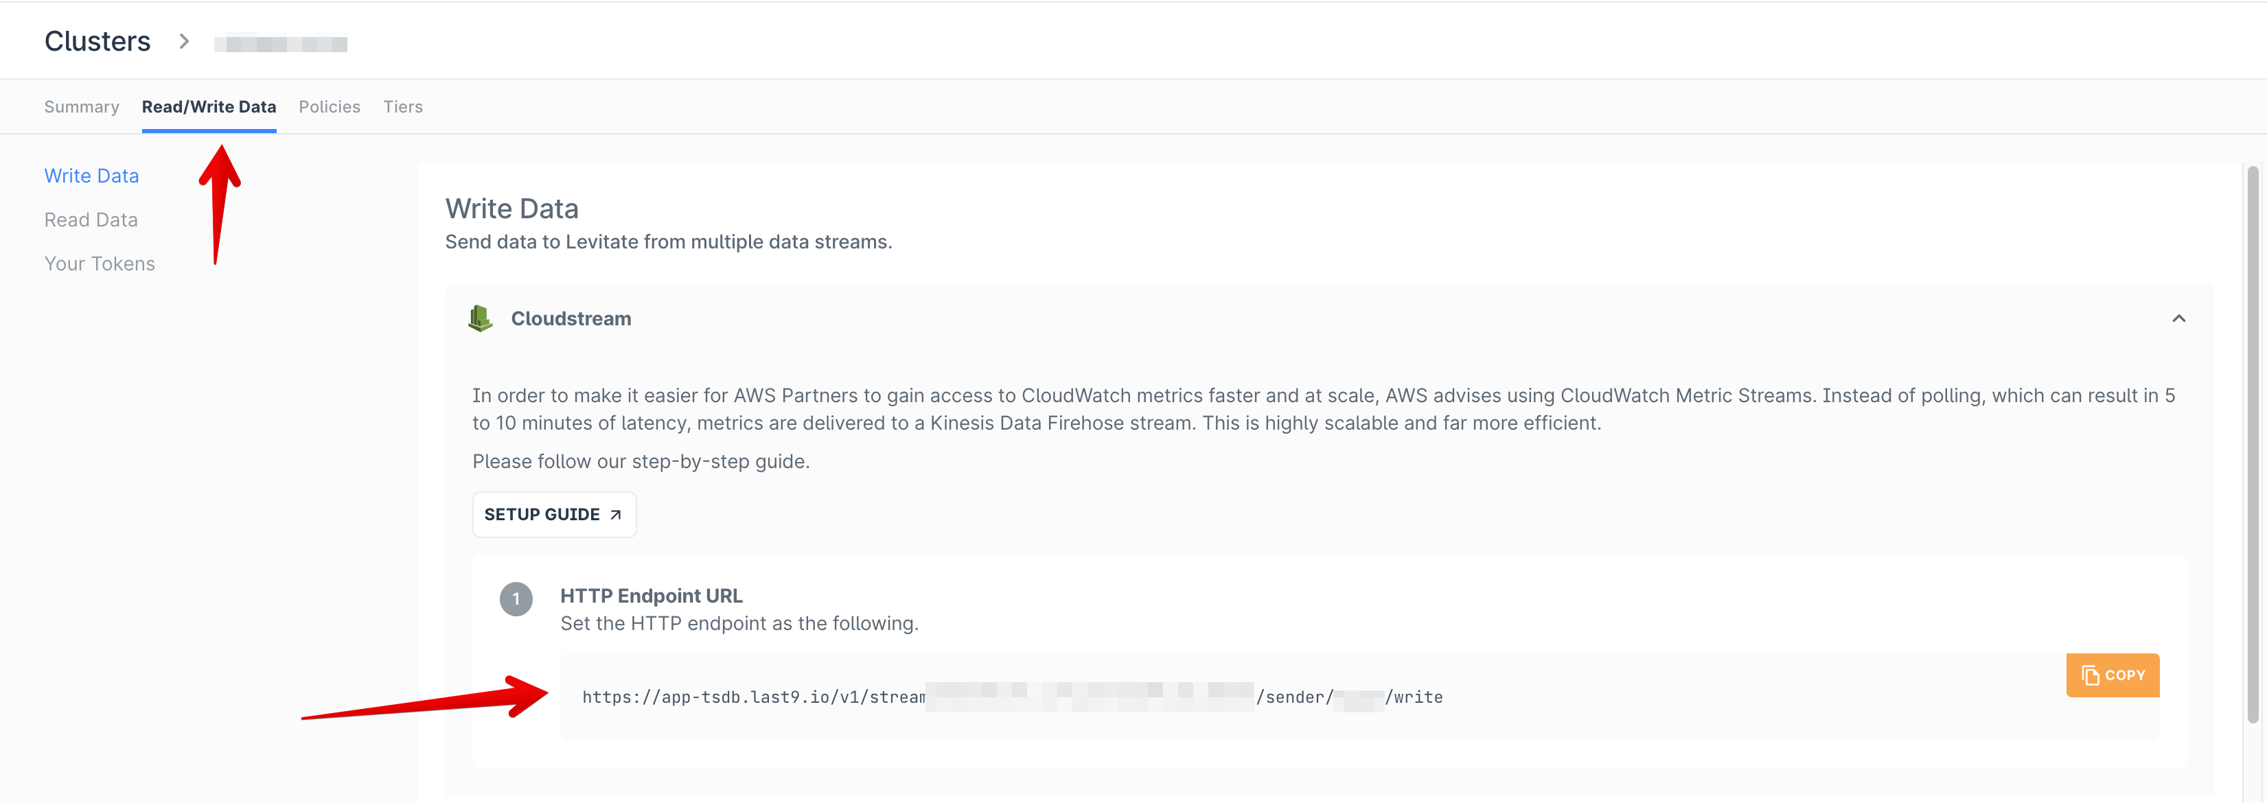Click the blurred cluster name breadcrumb
This screenshot has width=2267, height=803.
pyautogui.click(x=281, y=43)
